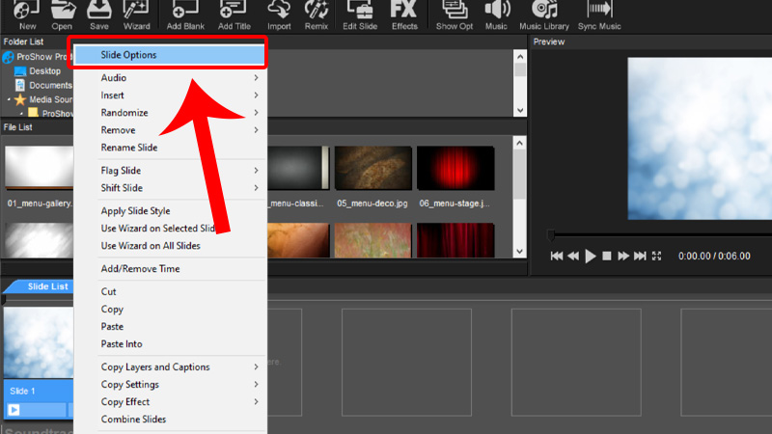Click the Music toolbar icon

(496, 14)
